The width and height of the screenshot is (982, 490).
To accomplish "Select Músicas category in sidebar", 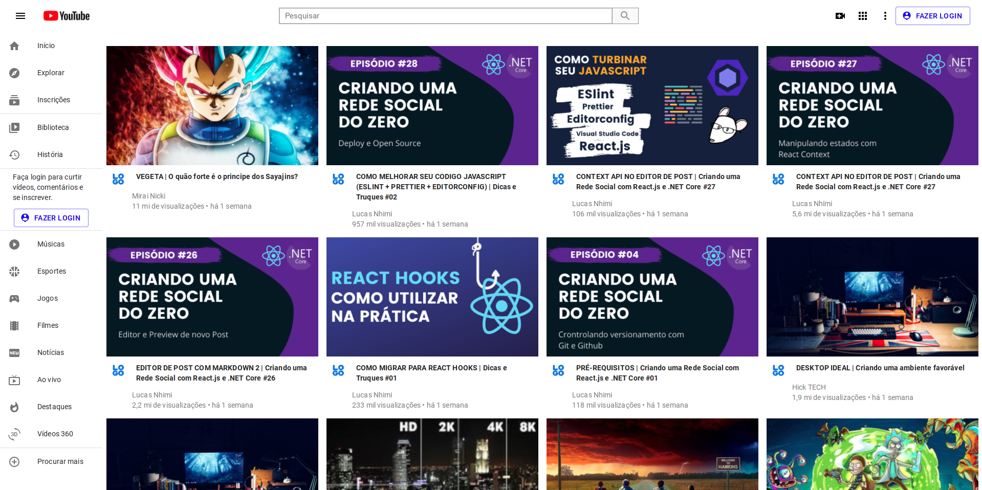I will pyautogui.click(x=51, y=244).
